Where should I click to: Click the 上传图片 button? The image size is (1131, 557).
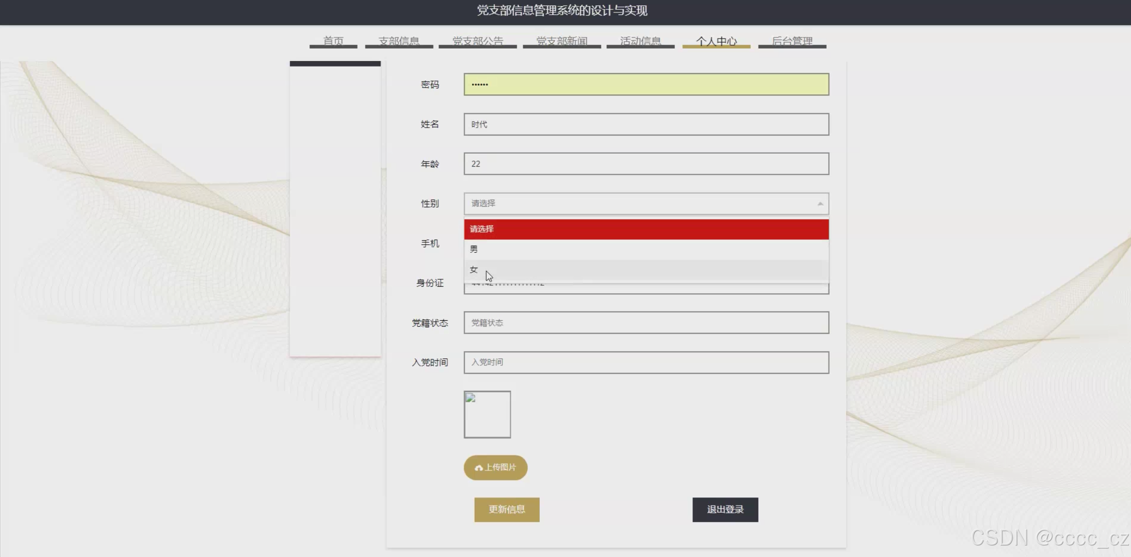coord(496,467)
